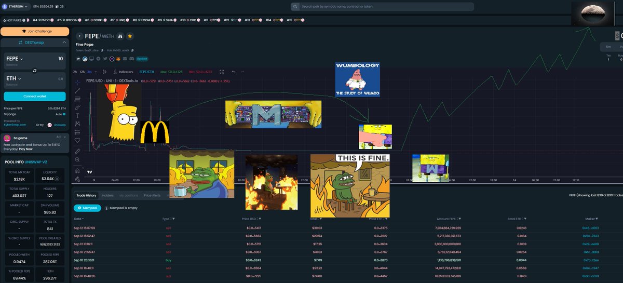Screen dimensions: 623x283
Task: Select the chart zoom-in tool
Action: [x=77, y=159]
